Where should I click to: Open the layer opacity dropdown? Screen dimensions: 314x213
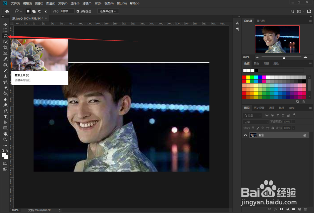[293, 122]
